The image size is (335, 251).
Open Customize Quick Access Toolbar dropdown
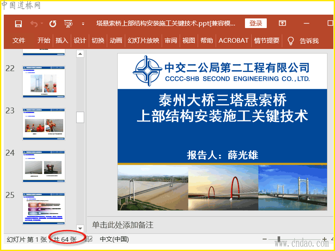click(83, 24)
